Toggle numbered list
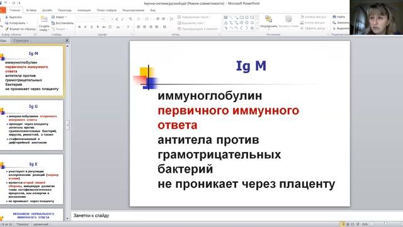 [x=147, y=19]
